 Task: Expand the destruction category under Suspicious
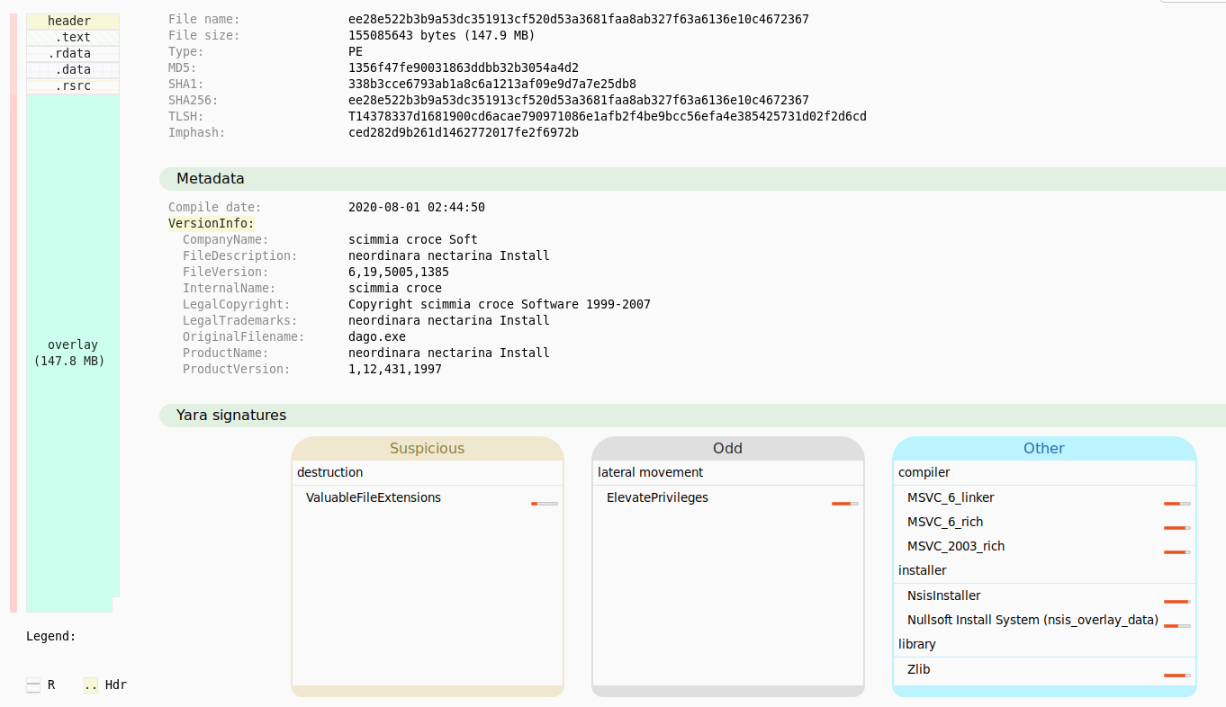[x=329, y=471]
